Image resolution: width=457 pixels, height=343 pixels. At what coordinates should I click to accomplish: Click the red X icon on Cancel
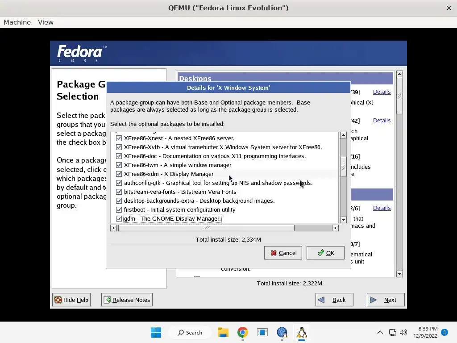274,253
